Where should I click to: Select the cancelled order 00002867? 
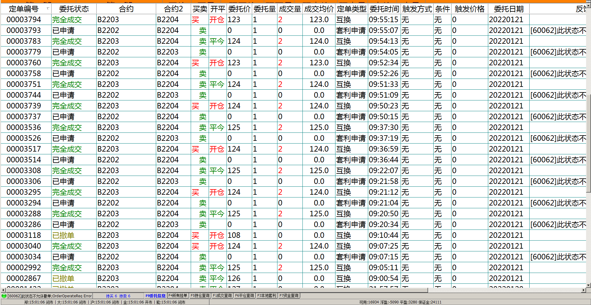tap(24, 279)
